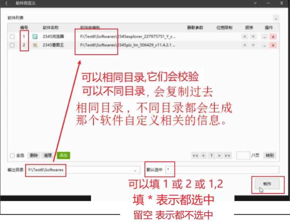Click the back arrow next to 软件自定义

pyautogui.click(x=6, y=3)
